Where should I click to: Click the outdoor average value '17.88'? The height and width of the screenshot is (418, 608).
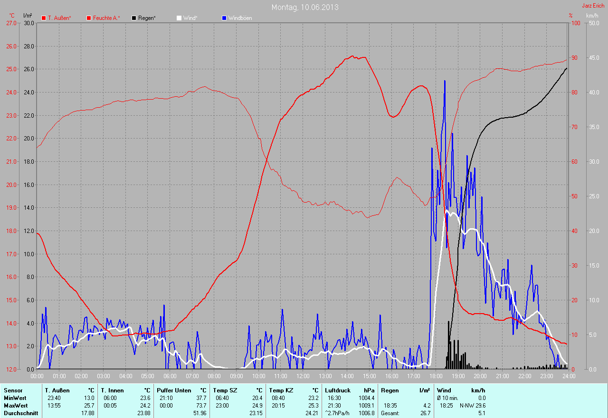tap(88, 413)
